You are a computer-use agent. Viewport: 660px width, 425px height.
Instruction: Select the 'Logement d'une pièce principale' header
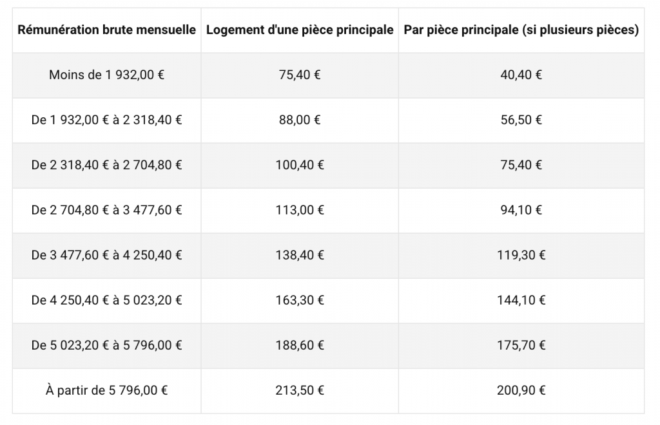(x=299, y=30)
